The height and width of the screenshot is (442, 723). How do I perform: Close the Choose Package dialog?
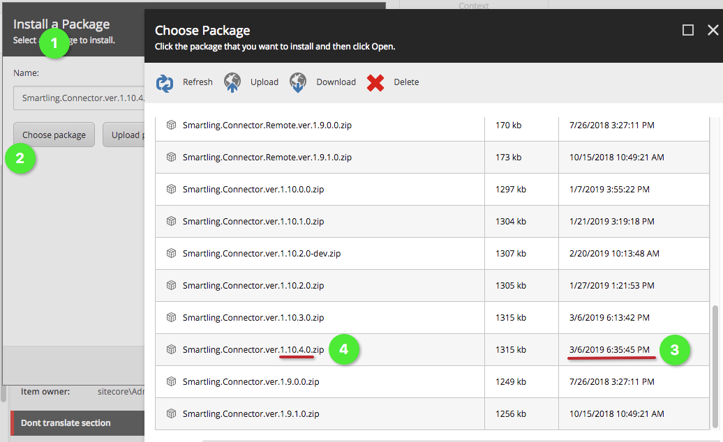[713, 30]
